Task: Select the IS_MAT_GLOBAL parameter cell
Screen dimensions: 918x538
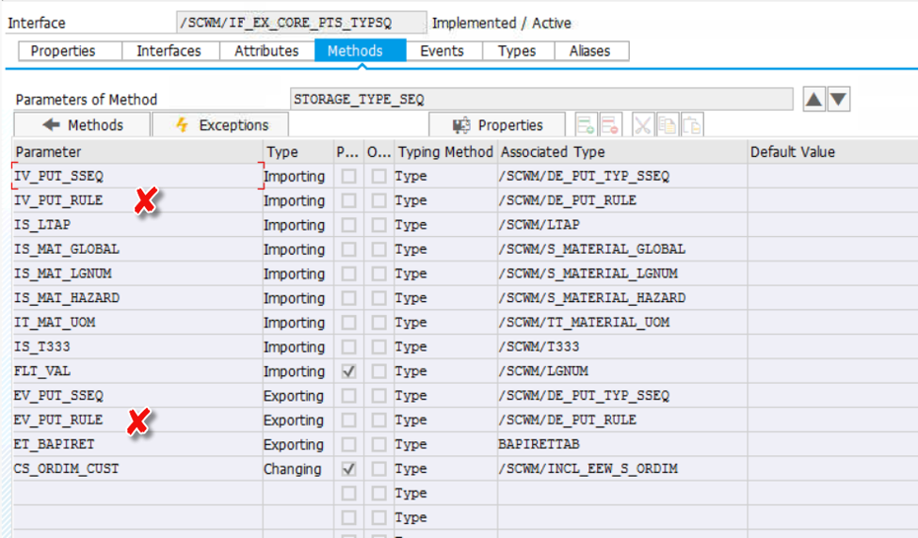Action: 137,249
